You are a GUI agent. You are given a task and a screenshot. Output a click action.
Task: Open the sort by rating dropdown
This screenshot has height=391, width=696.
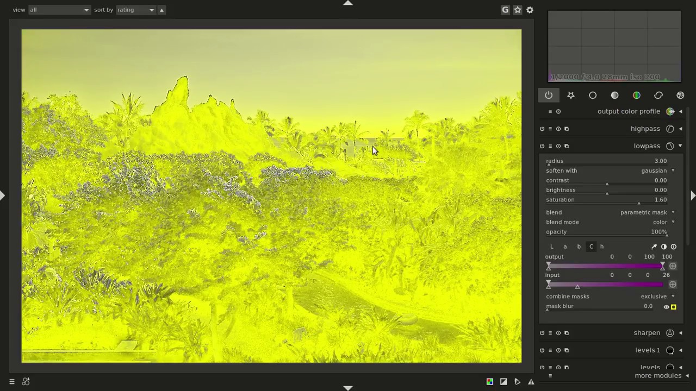[135, 10]
